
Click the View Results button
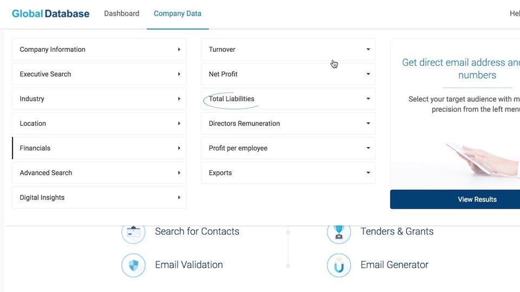coord(477,200)
